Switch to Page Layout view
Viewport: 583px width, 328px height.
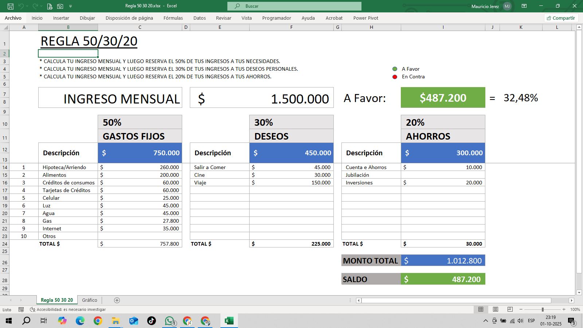pyautogui.click(x=495, y=309)
